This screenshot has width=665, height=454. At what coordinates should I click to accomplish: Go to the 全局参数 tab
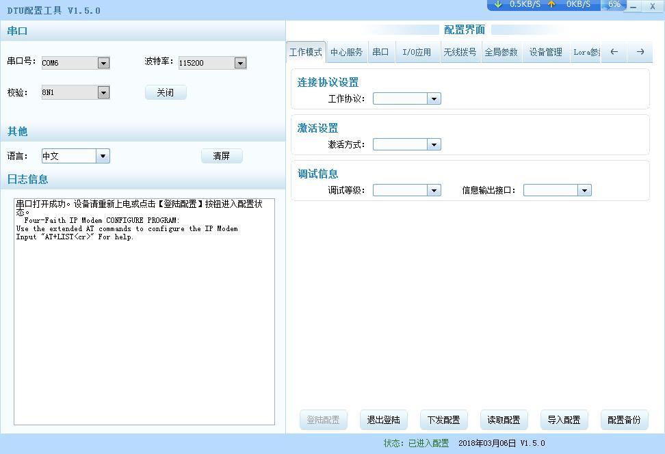(x=501, y=52)
